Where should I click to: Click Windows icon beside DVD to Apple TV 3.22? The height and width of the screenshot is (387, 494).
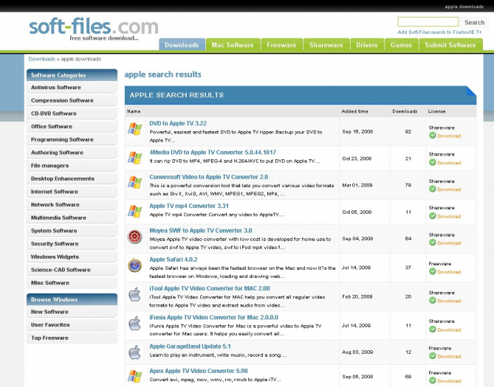pos(134,129)
